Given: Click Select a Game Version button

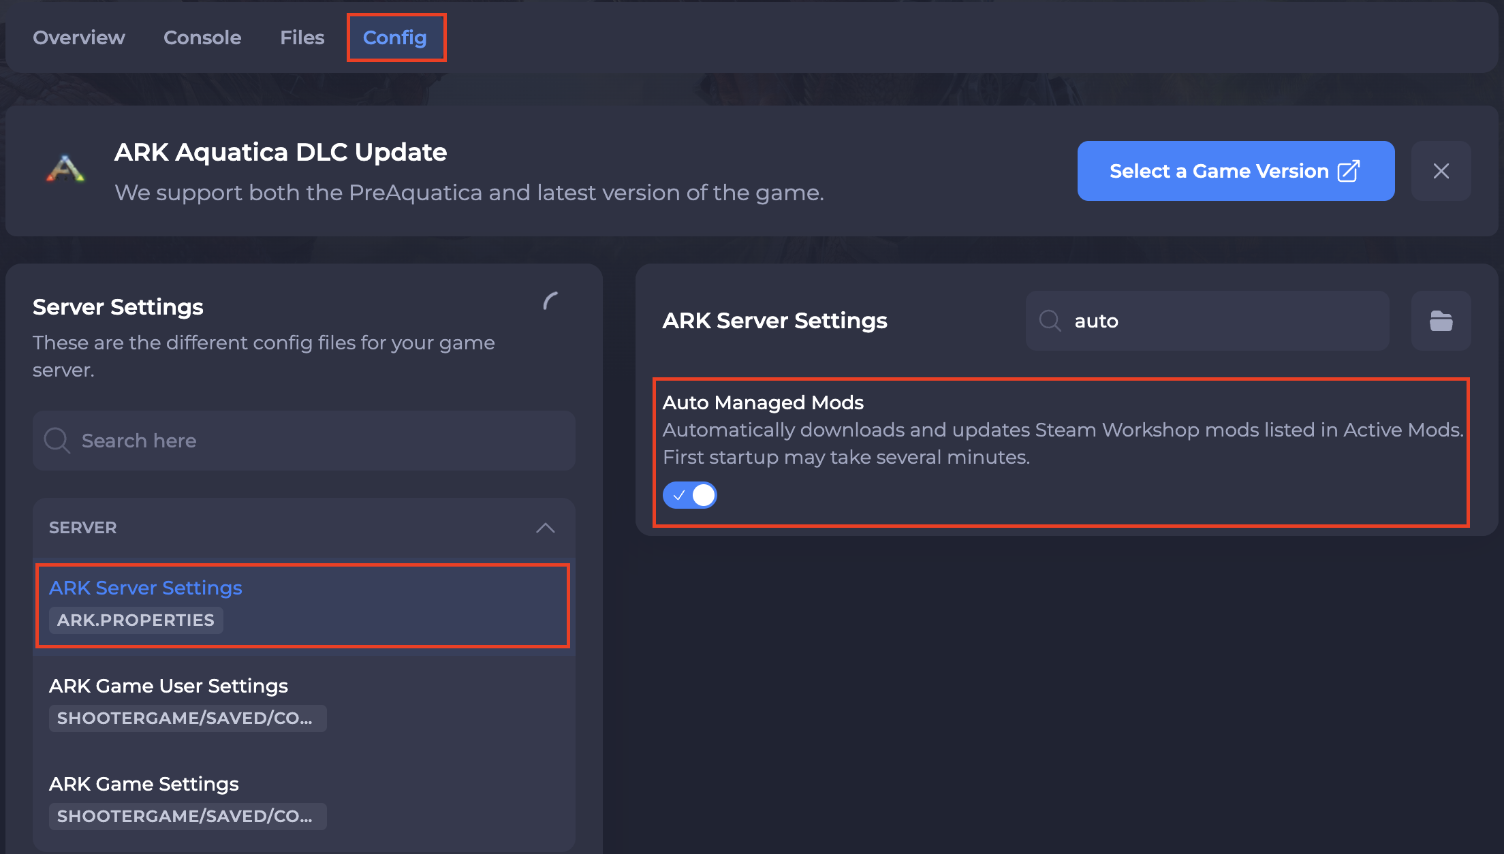Looking at the screenshot, I should (x=1236, y=171).
